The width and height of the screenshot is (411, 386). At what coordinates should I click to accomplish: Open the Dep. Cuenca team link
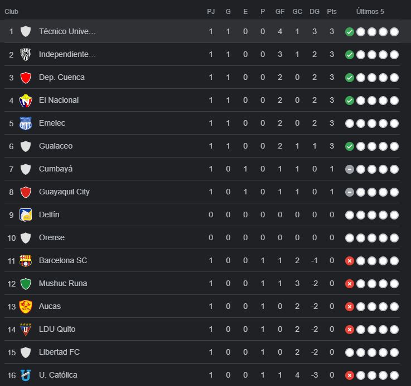point(62,77)
